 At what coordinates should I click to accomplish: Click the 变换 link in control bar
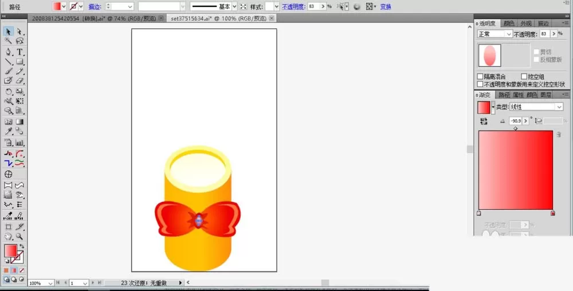(386, 6)
